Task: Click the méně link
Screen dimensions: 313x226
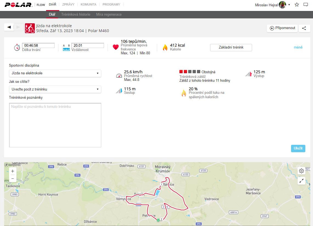Action: click(x=298, y=47)
